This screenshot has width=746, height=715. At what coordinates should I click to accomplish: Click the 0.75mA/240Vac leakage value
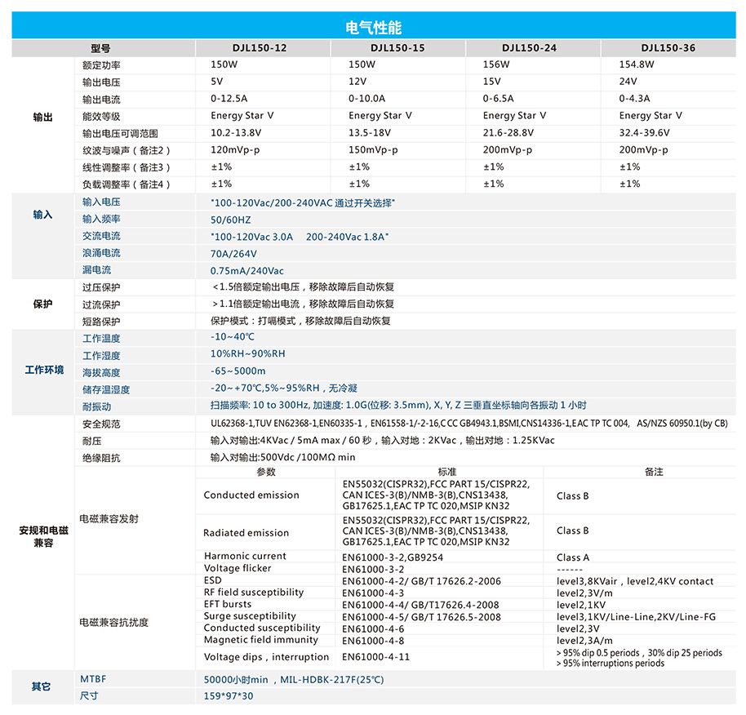247,271
